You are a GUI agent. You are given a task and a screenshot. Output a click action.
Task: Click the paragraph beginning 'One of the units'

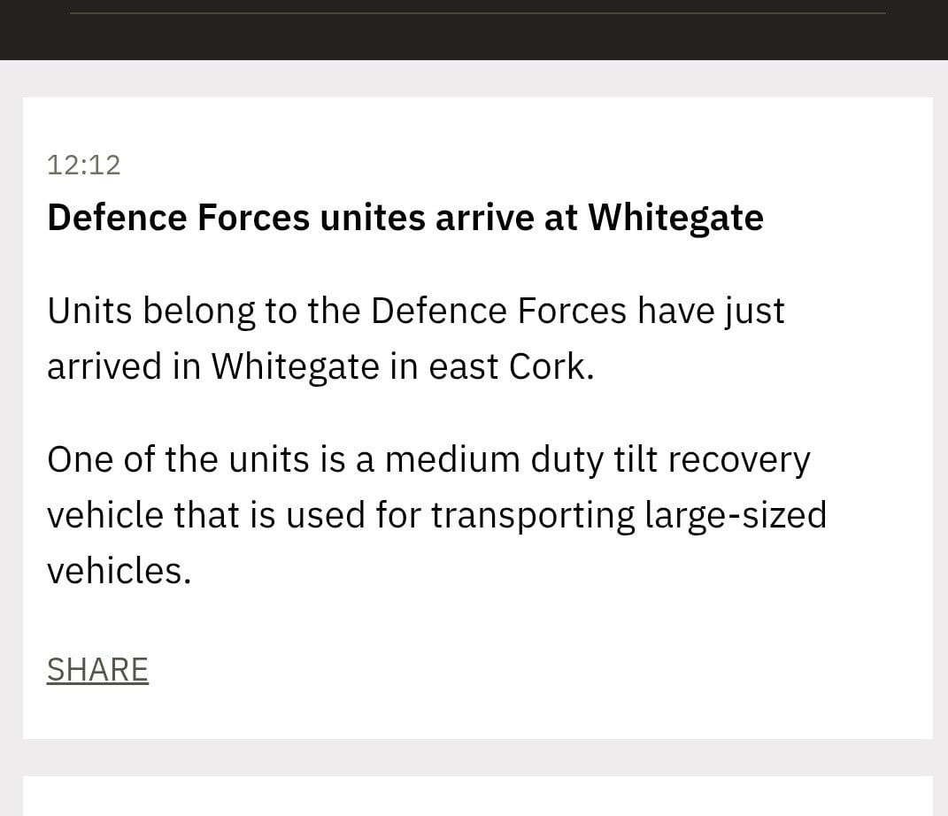point(436,514)
